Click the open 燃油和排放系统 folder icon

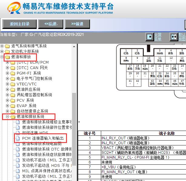[x=13, y=117]
